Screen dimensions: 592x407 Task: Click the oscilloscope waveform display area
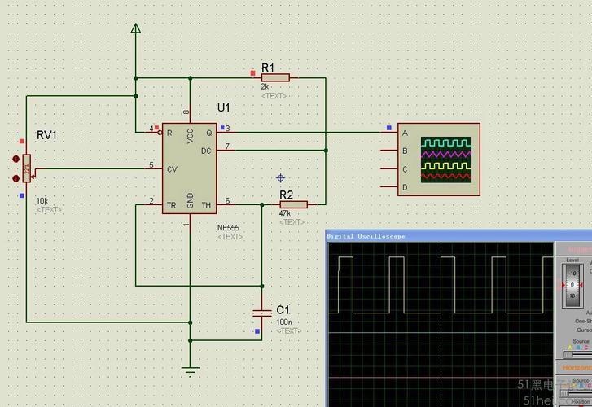point(441,325)
